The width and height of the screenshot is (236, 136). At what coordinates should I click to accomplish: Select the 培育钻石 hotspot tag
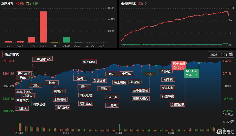pyautogui.click(x=86, y=103)
